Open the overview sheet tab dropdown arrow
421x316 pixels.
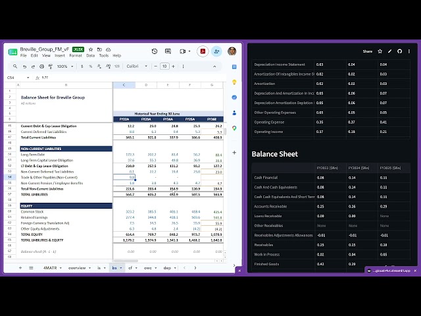coord(89,268)
